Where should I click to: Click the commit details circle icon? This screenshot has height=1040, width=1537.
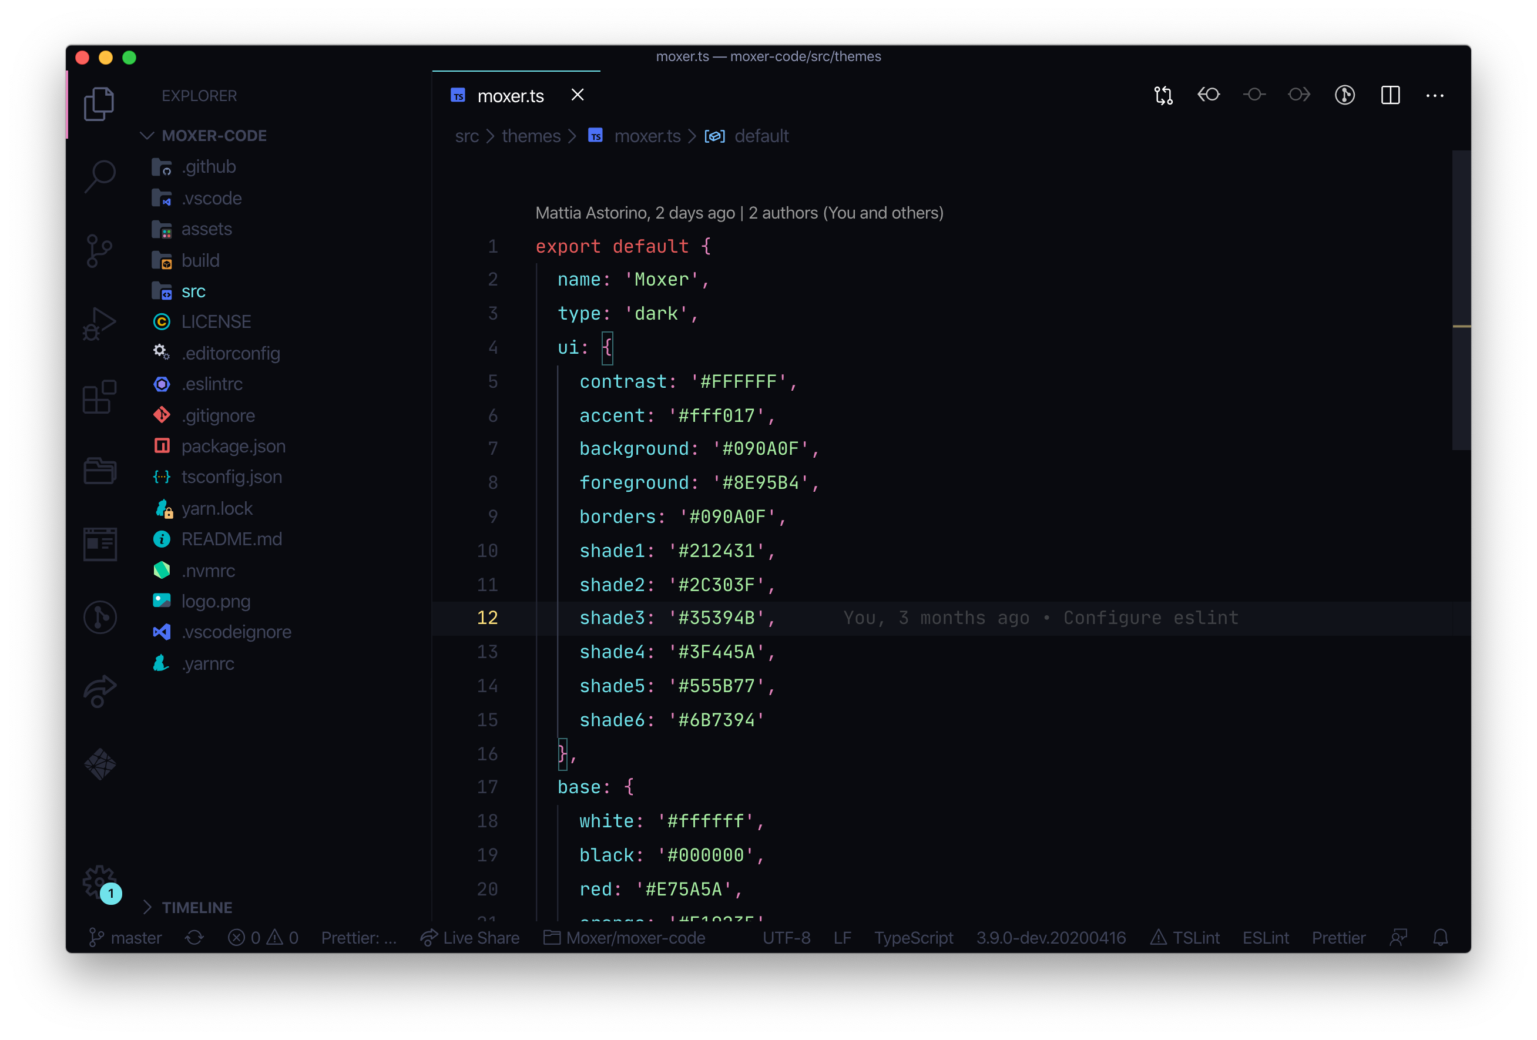[x=1253, y=95]
